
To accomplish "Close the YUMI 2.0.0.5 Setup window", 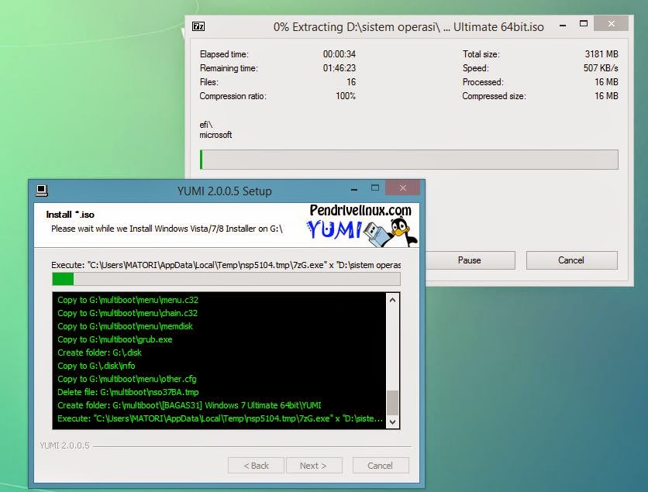I will coord(402,188).
